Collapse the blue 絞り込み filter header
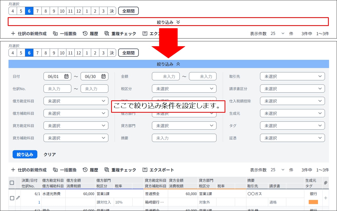Image resolution: width=337 pixels, height=211 pixels. 168,64
